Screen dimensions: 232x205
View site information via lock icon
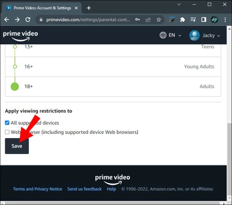point(41,19)
